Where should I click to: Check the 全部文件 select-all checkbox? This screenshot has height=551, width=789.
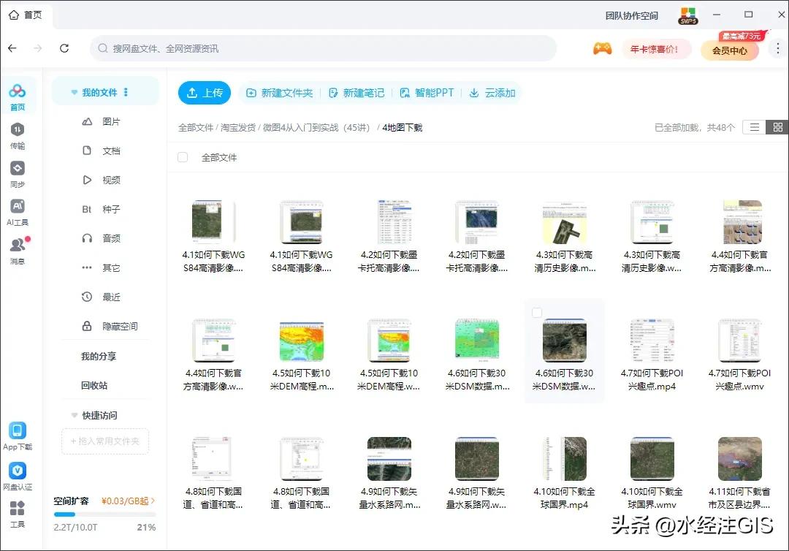183,157
